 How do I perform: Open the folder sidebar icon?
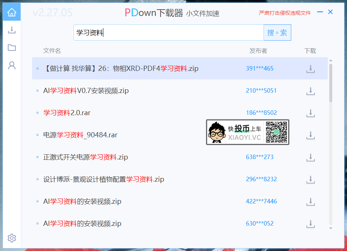[12, 48]
